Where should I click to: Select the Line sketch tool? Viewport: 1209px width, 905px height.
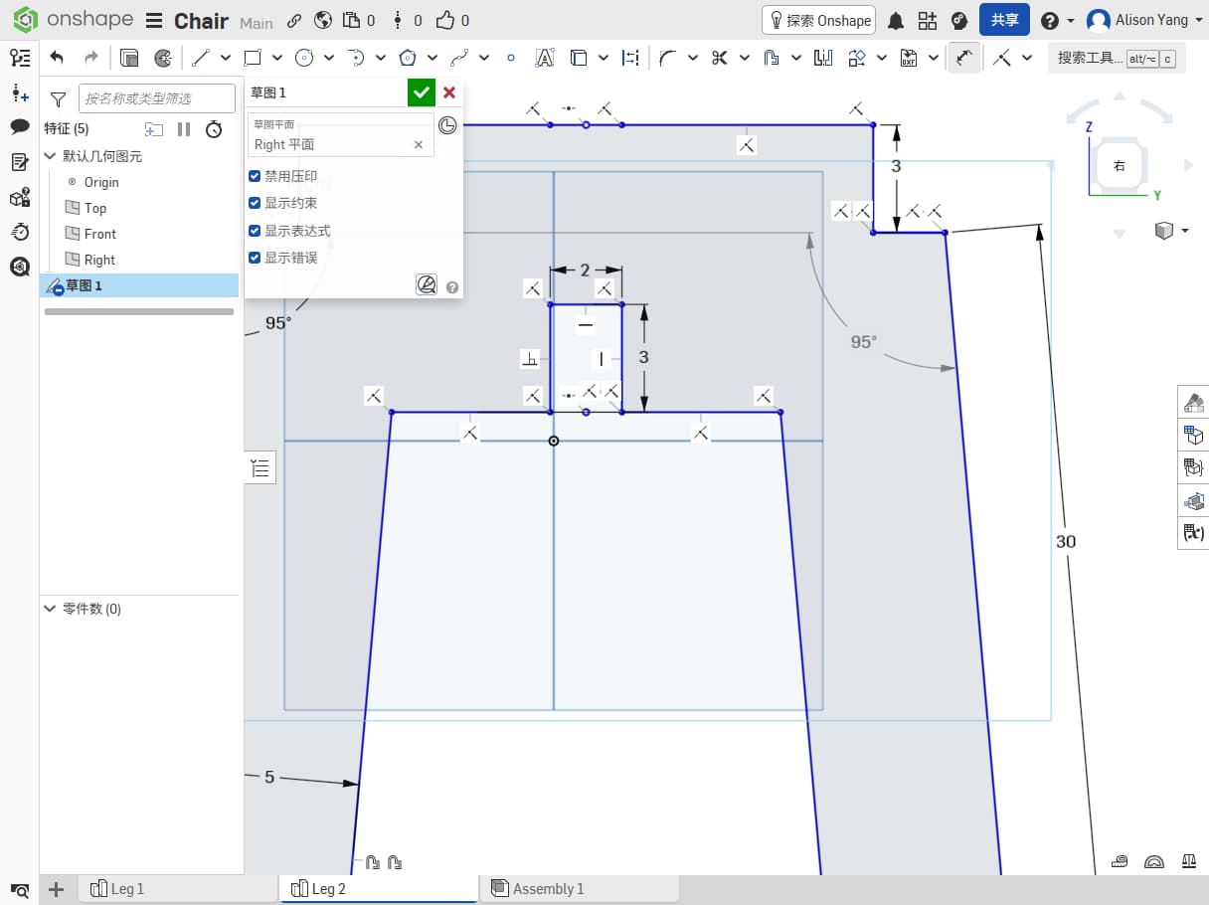click(201, 58)
